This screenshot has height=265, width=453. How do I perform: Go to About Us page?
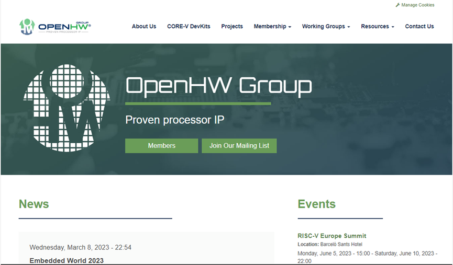pyautogui.click(x=144, y=26)
